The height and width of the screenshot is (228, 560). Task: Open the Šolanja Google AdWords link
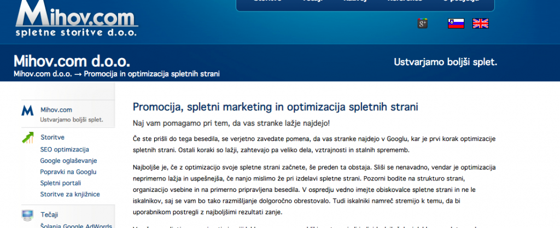point(76,226)
